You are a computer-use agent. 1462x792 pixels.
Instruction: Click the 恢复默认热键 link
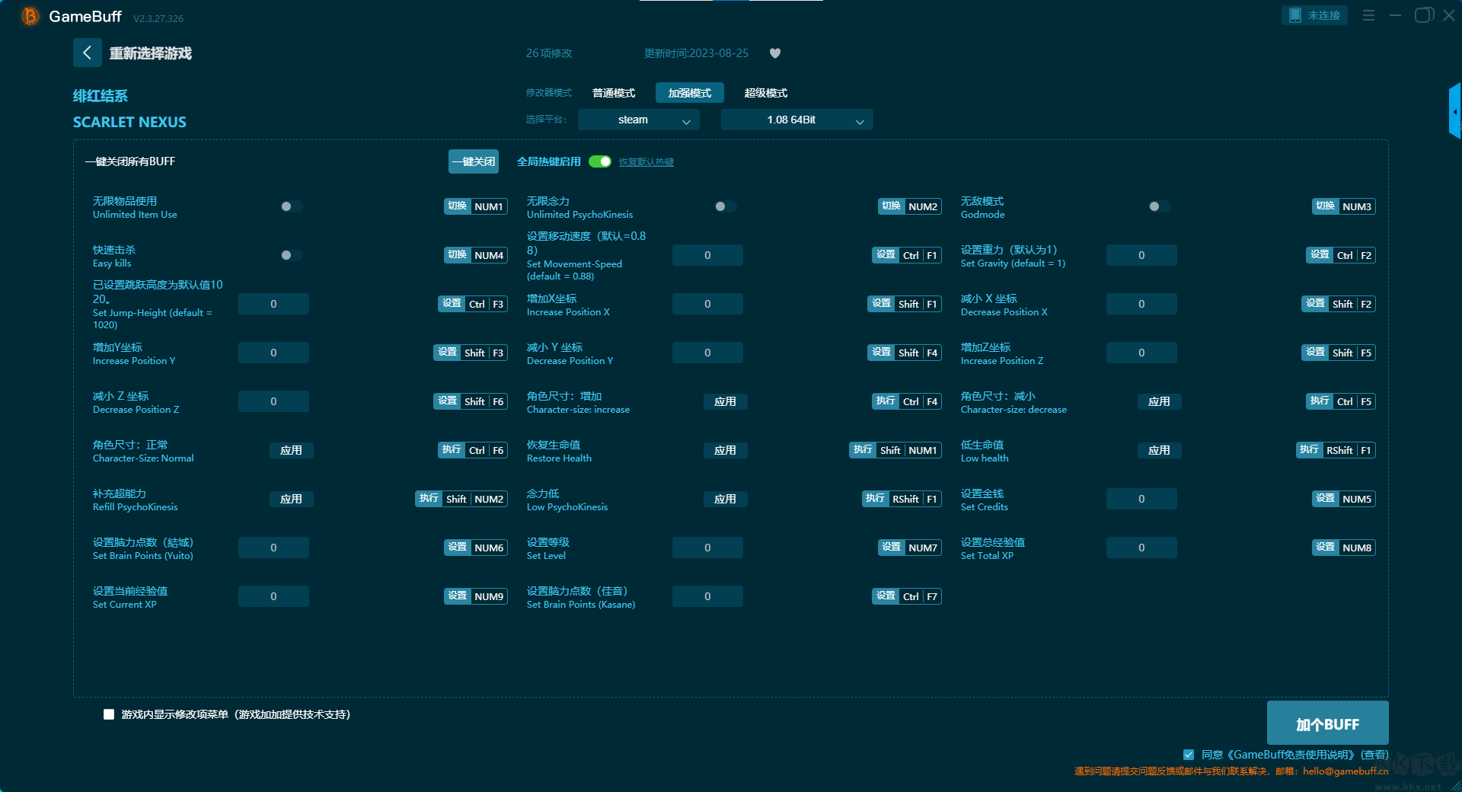646,162
